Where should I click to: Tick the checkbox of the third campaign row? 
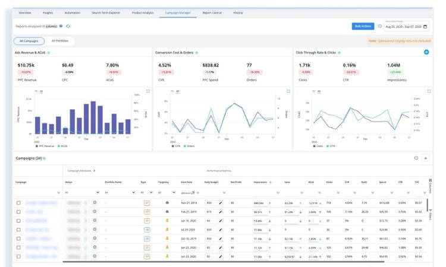click(x=18, y=221)
